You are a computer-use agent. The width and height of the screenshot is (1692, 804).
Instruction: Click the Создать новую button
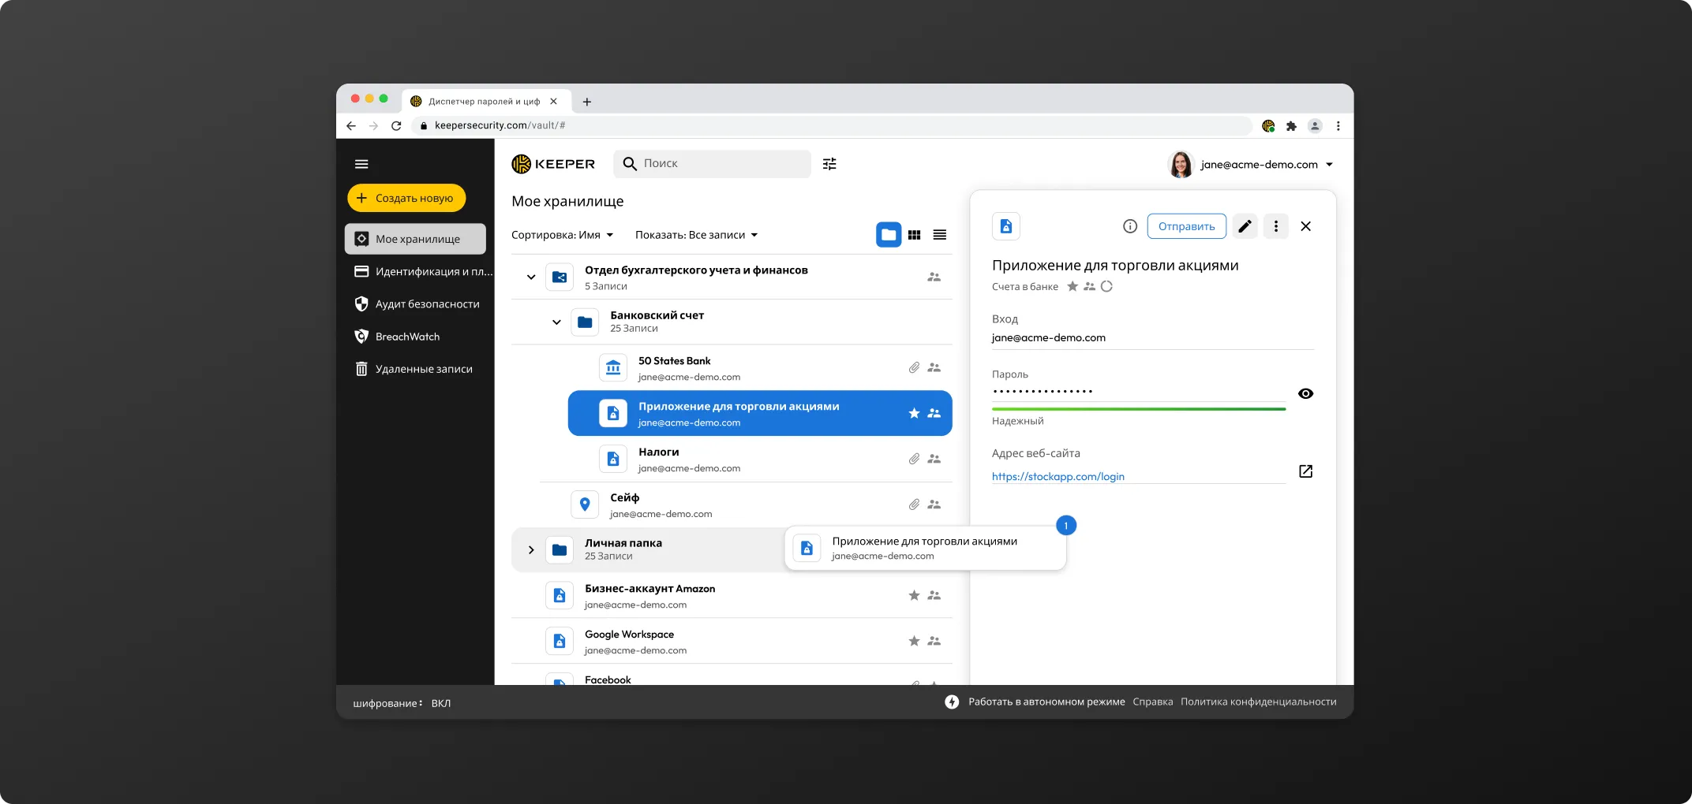[x=406, y=198]
